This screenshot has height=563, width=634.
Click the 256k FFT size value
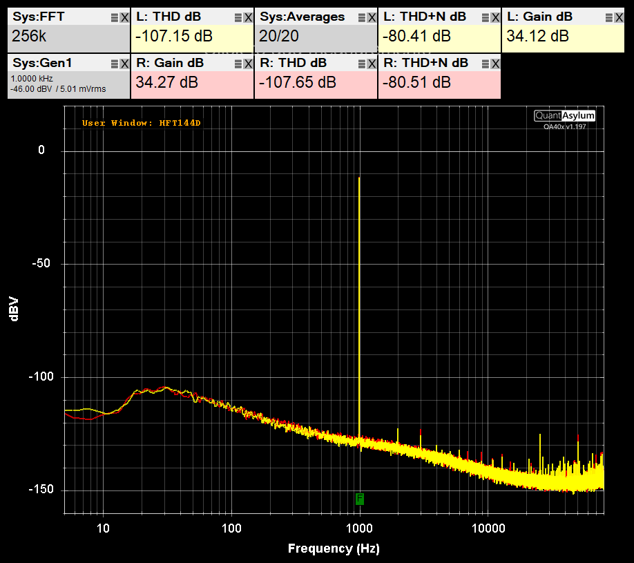(x=29, y=37)
